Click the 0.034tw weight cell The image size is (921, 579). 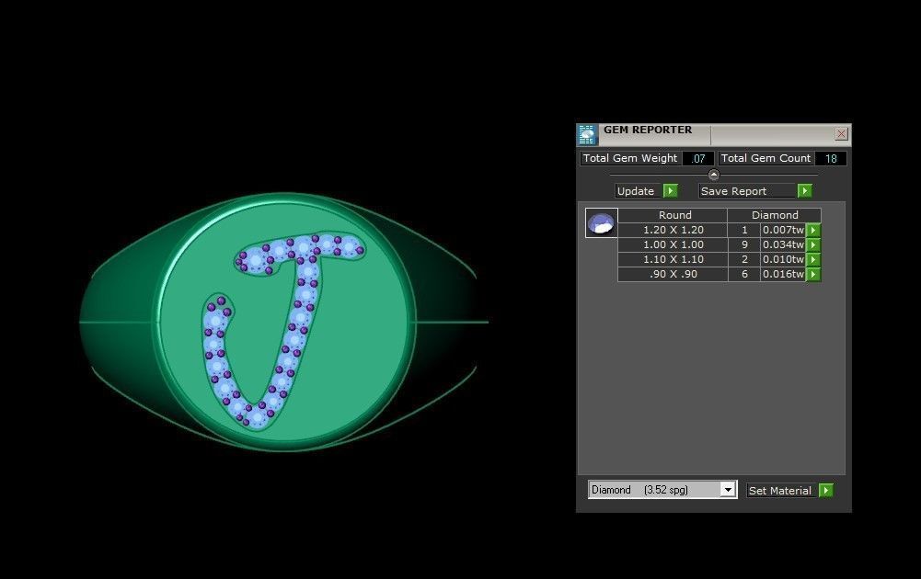point(783,244)
